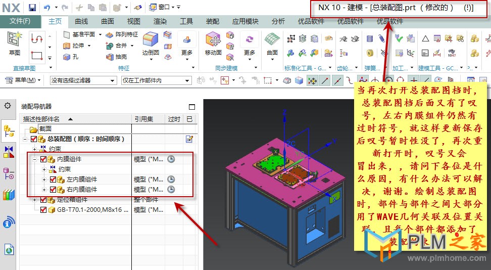Apply the 合并 unite boolean
Image resolution: width=491 pixels, height=270 pixels.
tap(117, 46)
